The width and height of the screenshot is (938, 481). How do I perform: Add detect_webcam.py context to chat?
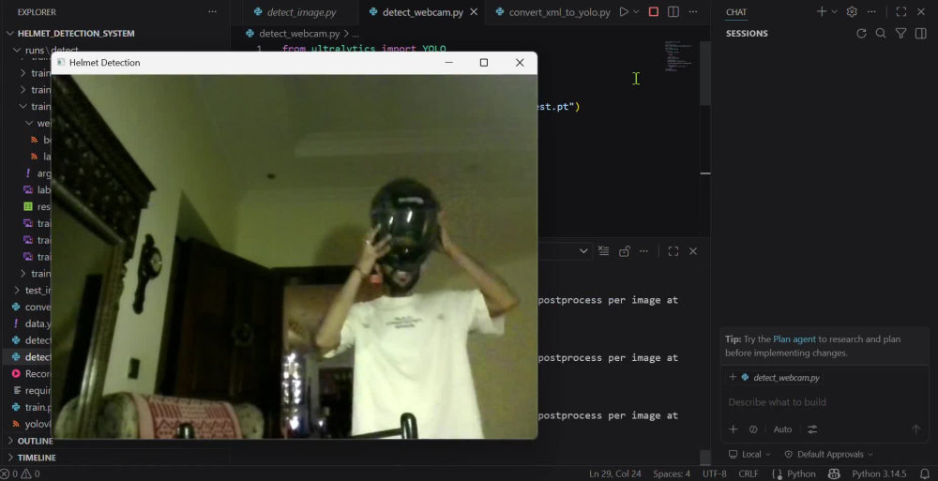coord(733,378)
